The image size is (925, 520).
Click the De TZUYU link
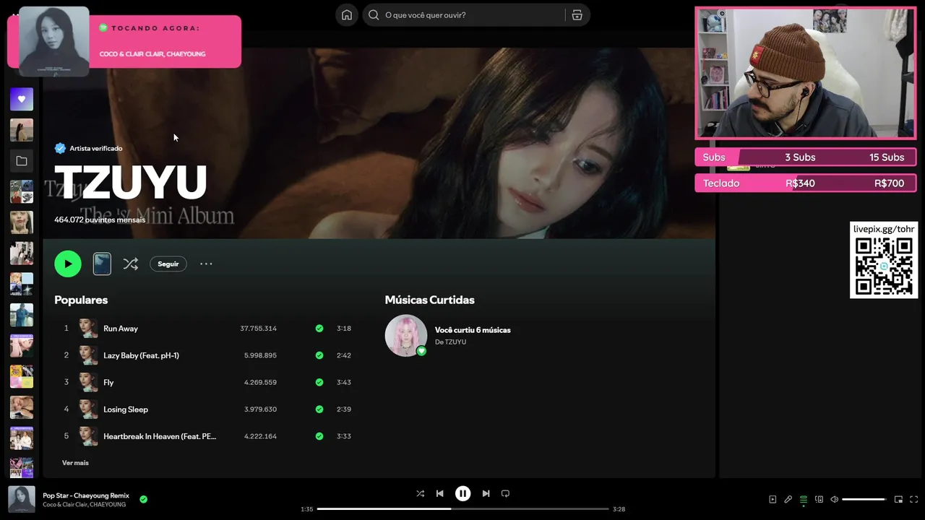point(450,342)
